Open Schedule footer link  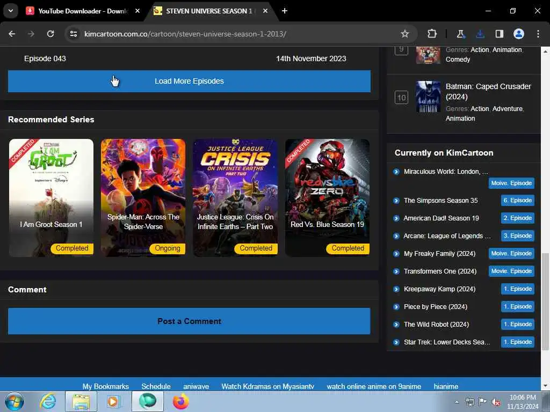[x=156, y=386]
